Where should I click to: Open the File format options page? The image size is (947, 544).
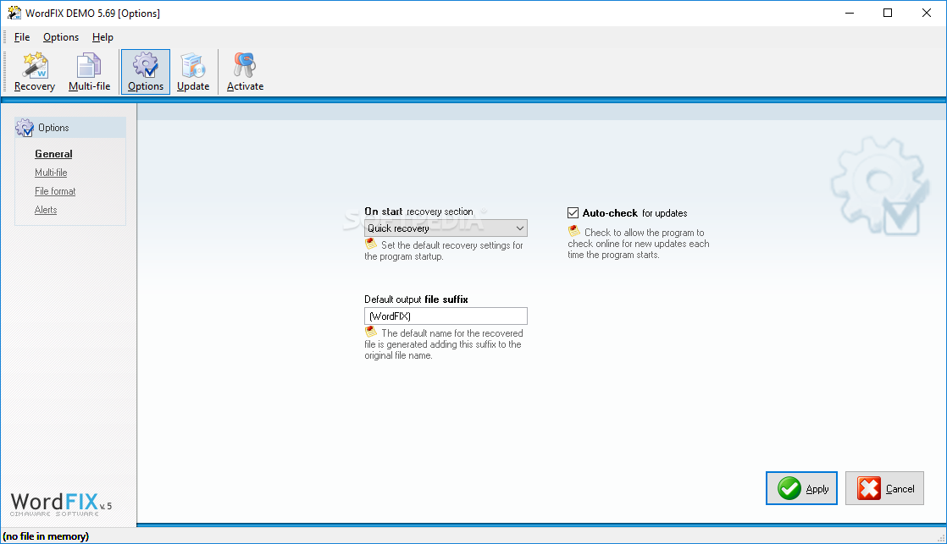coord(55,191)
